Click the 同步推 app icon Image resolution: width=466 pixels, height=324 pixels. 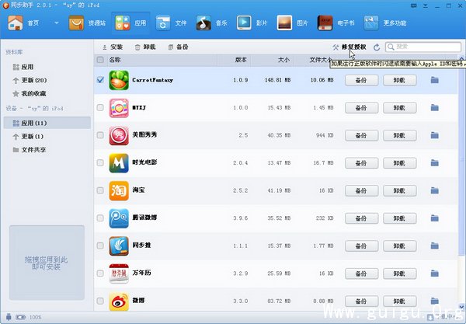(x=119, y=246)
